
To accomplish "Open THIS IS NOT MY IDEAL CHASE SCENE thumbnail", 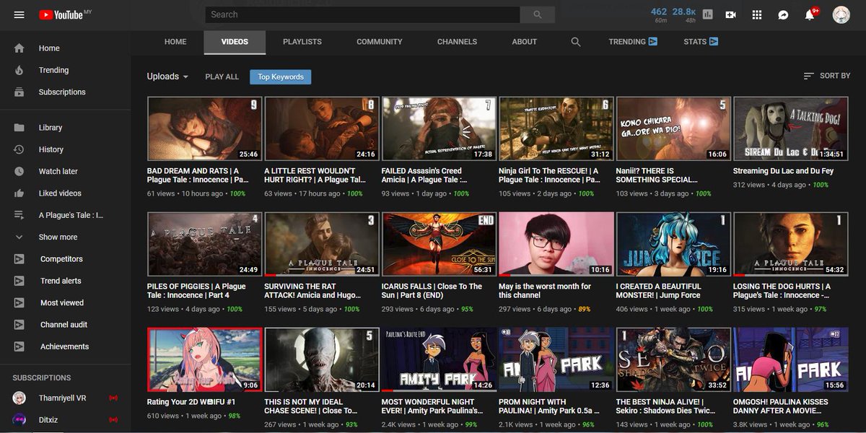I will (x=322, y=359).
